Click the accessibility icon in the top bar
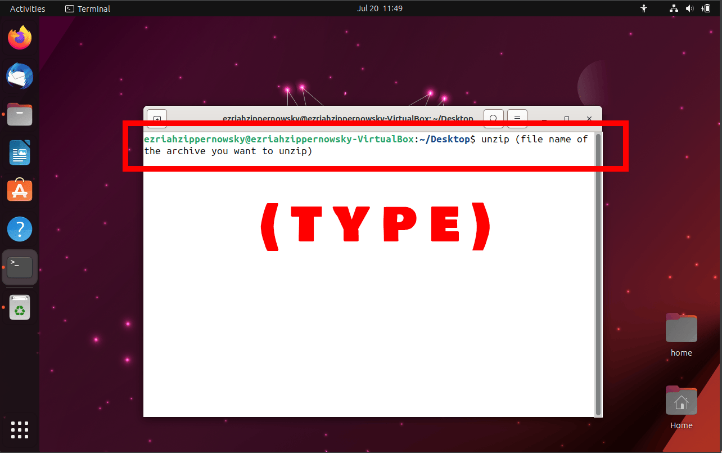Screen dimensions: 722x453 pos(643,8)
